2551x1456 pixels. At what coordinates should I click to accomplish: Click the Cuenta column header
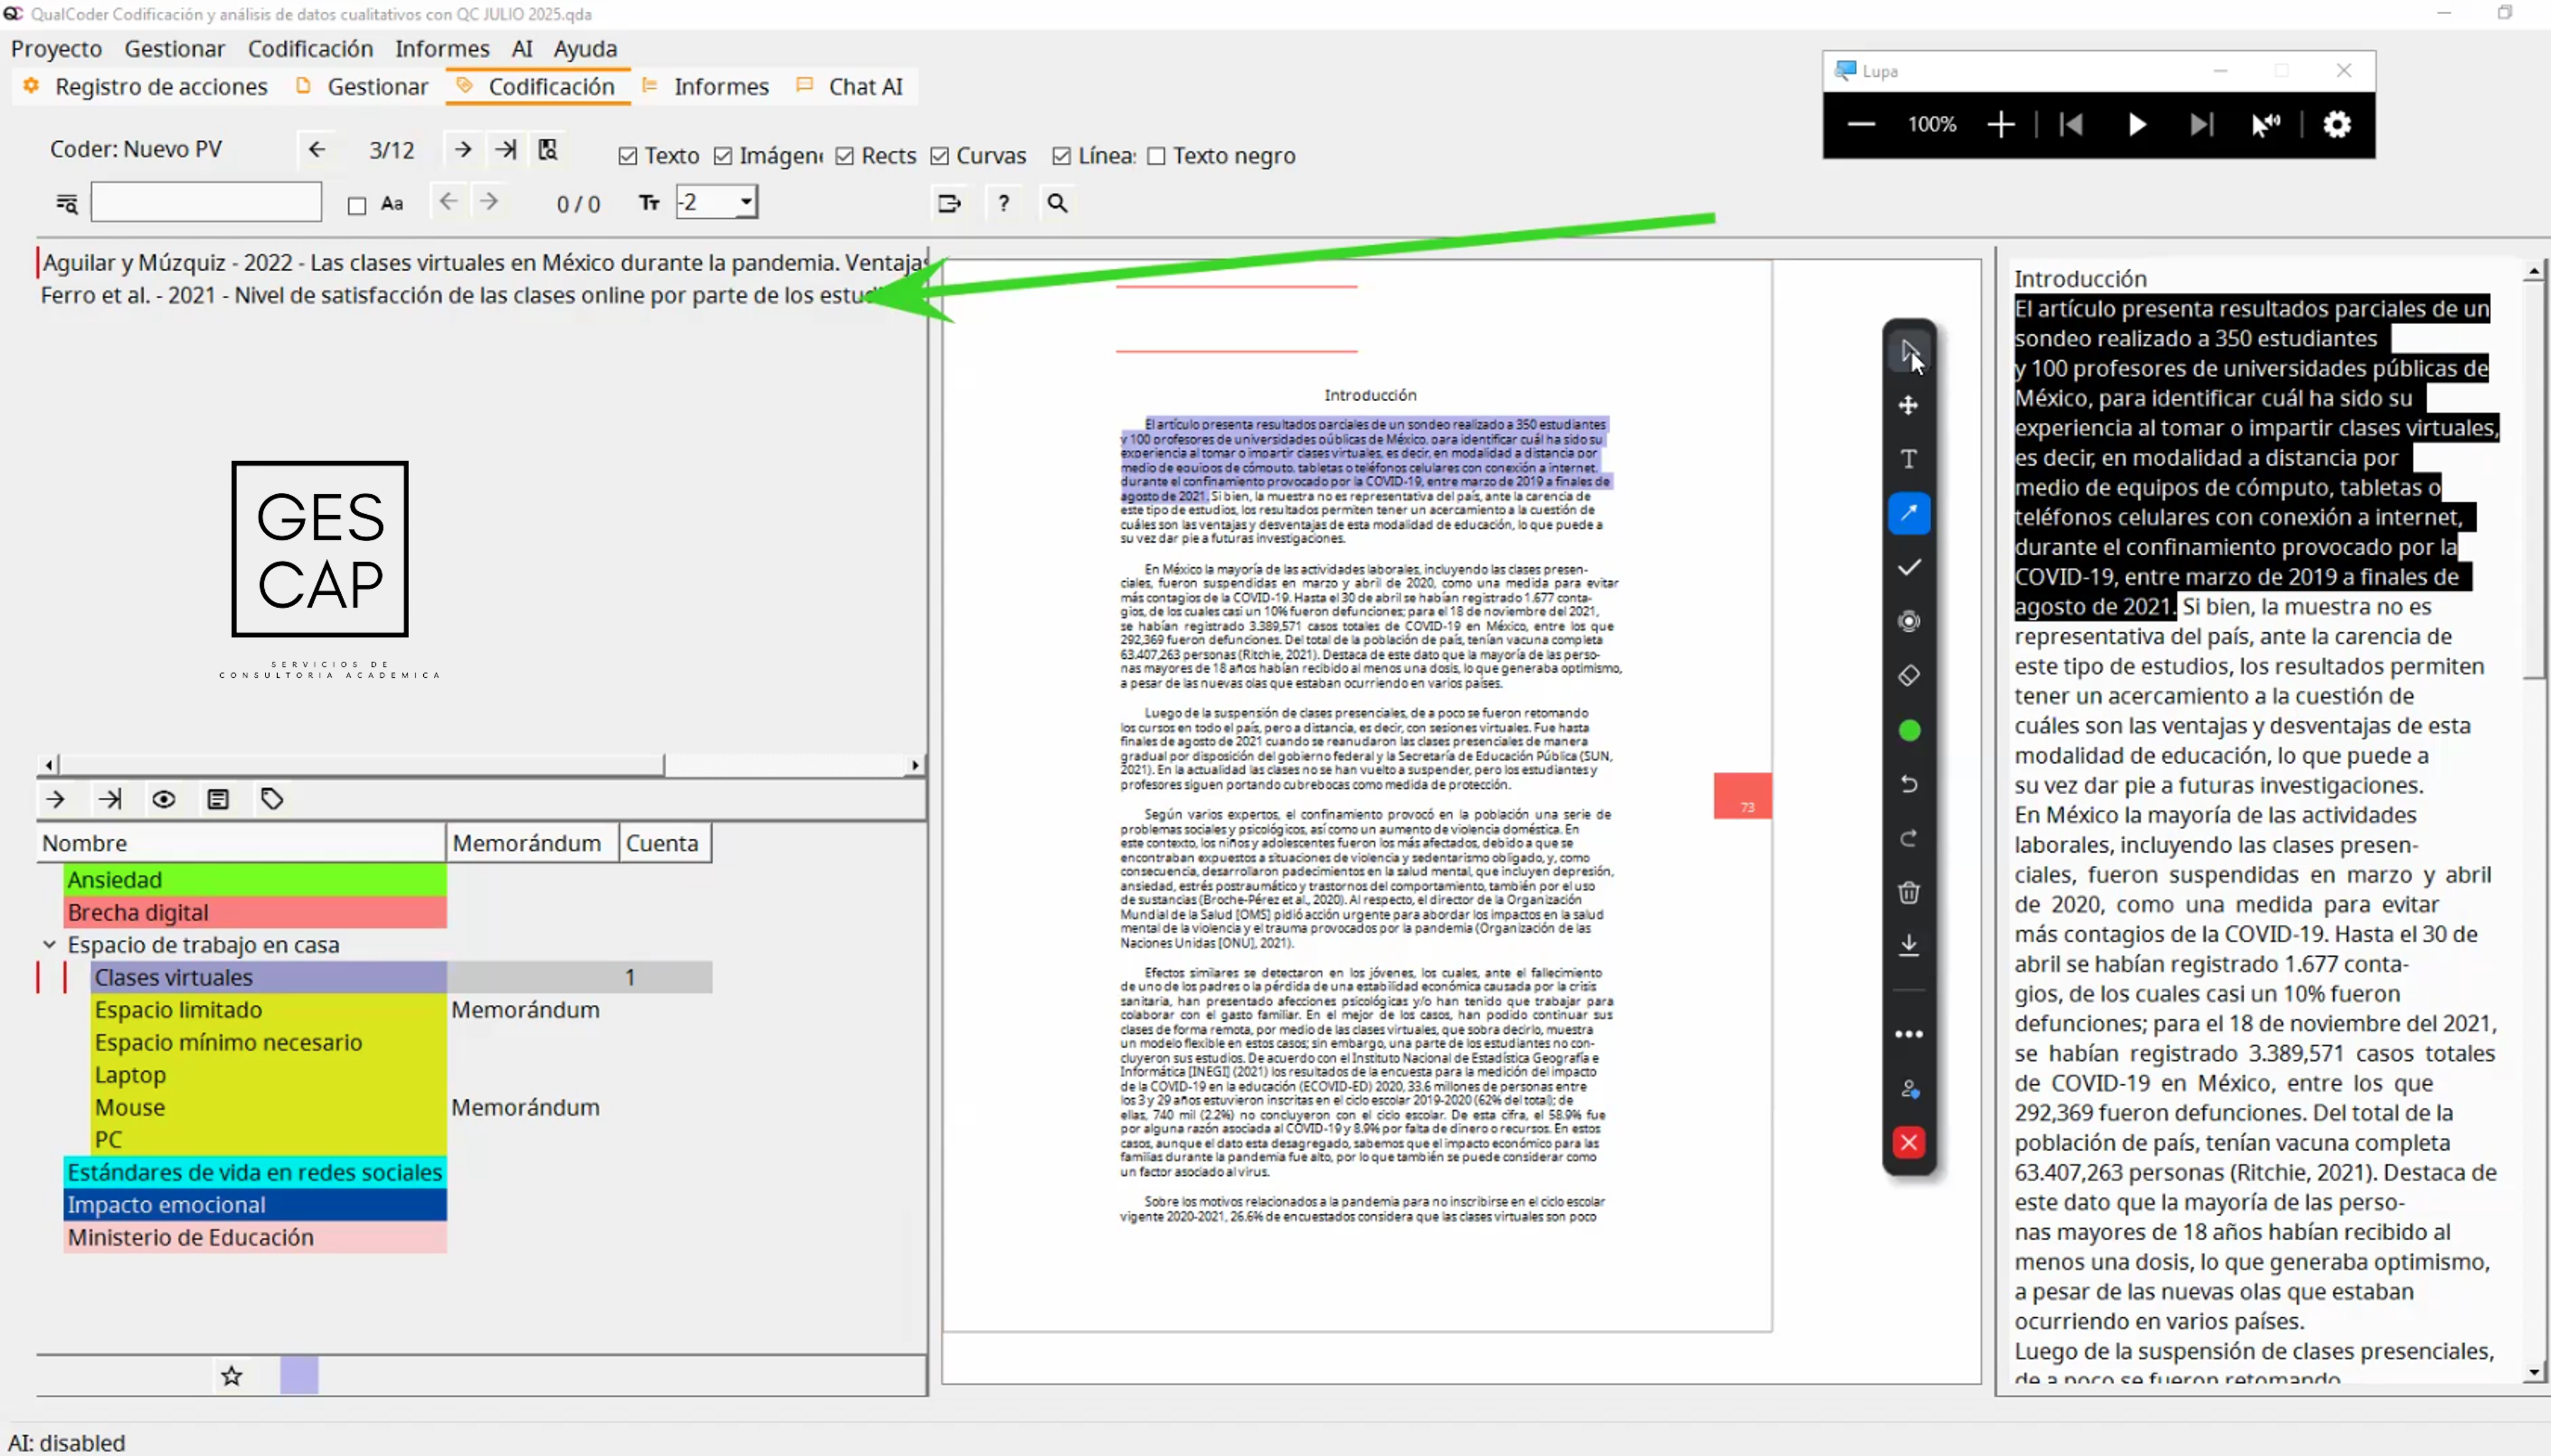click(665, 843)
